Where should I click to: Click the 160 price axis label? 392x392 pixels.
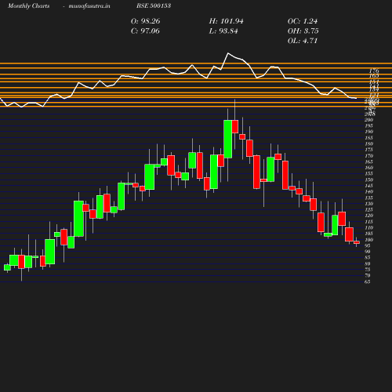(368, 168)
